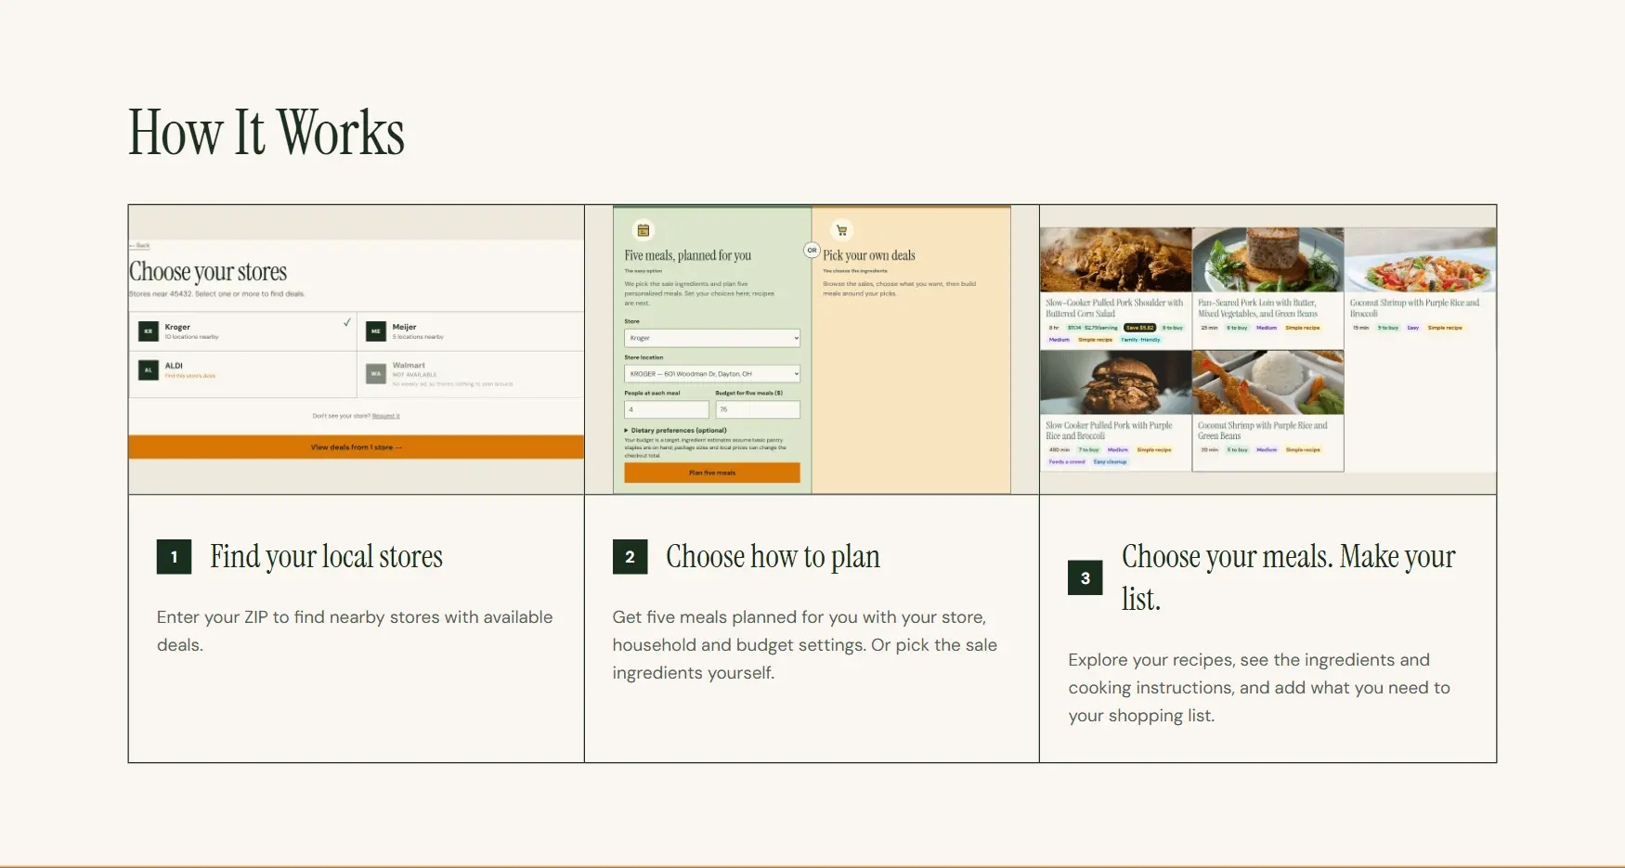Open the Pan-Seared Pork Loin photo

tap(1268, 260)
